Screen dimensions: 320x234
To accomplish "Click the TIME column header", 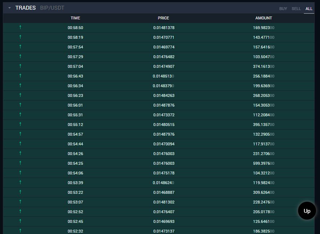I will (x=75, y=18).
